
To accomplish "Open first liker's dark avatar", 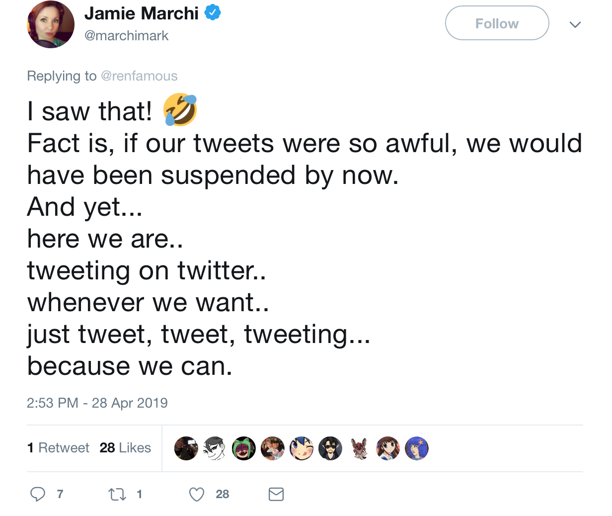I will click(x=186, y=448).
